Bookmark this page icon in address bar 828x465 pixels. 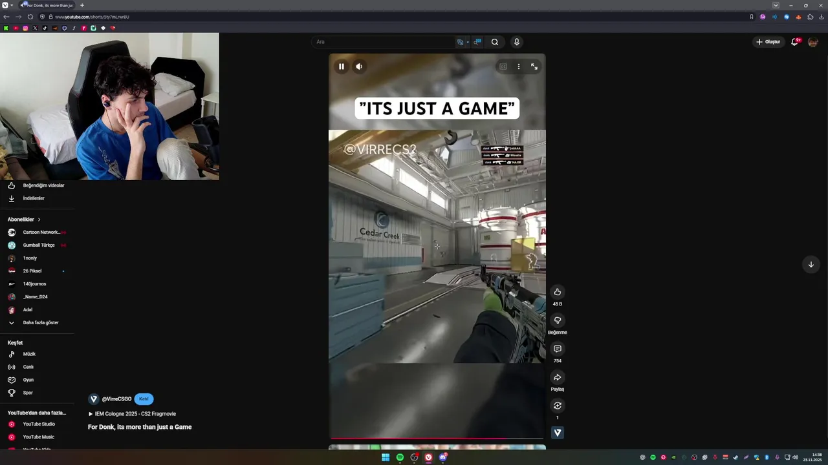752,17
